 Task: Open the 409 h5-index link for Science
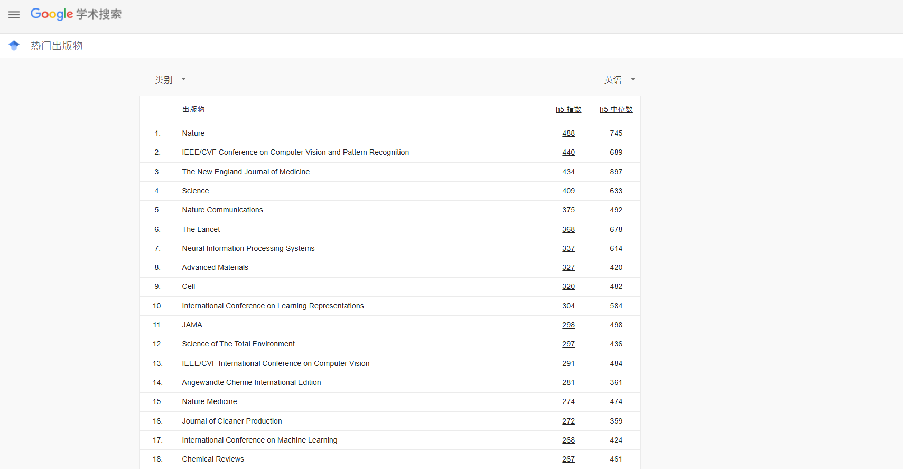(x=569, y=191)
